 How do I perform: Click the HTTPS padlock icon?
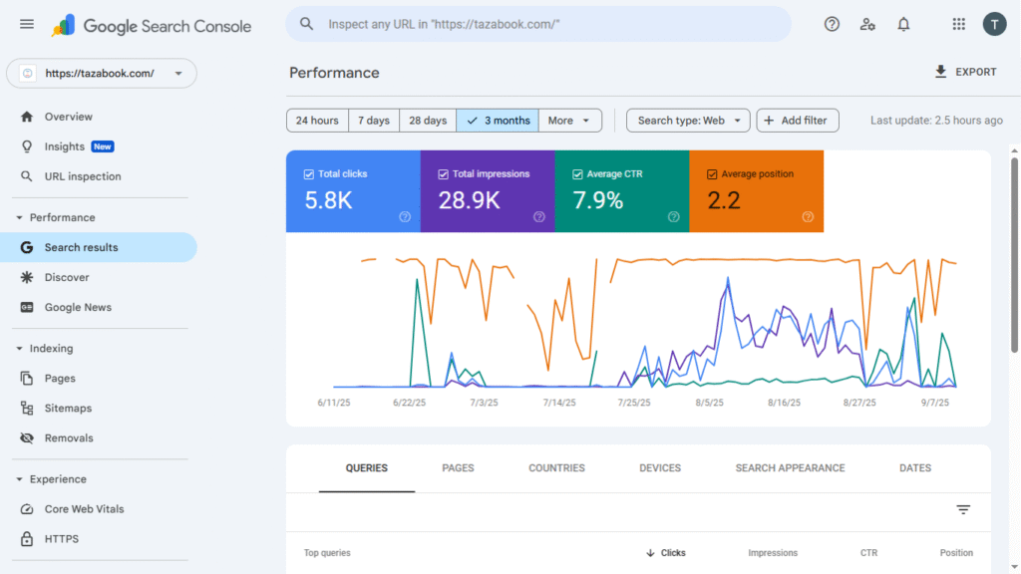[27, 539]
